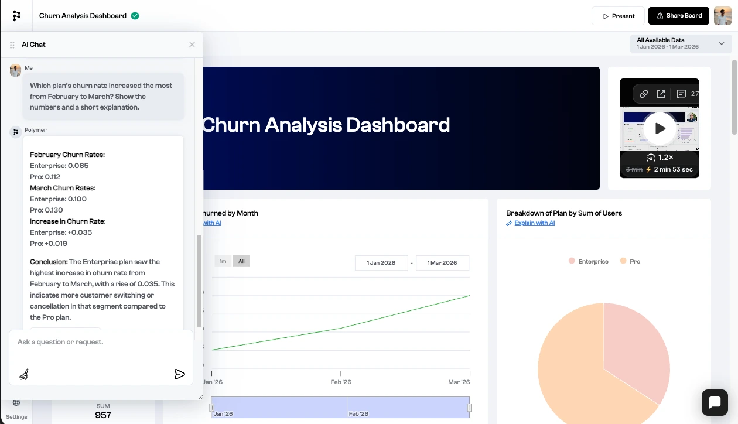
Task: Select the 'All' time range option
Action: [241, 261]
